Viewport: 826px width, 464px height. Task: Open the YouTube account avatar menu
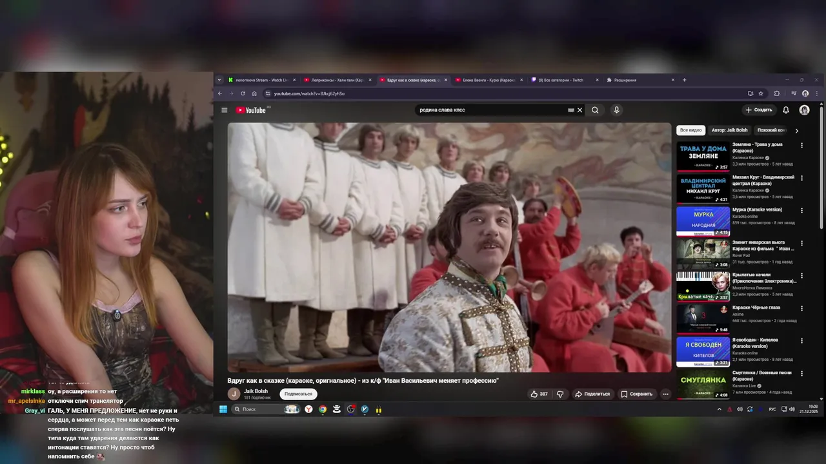pyautogui.click(x=804, y=110)
